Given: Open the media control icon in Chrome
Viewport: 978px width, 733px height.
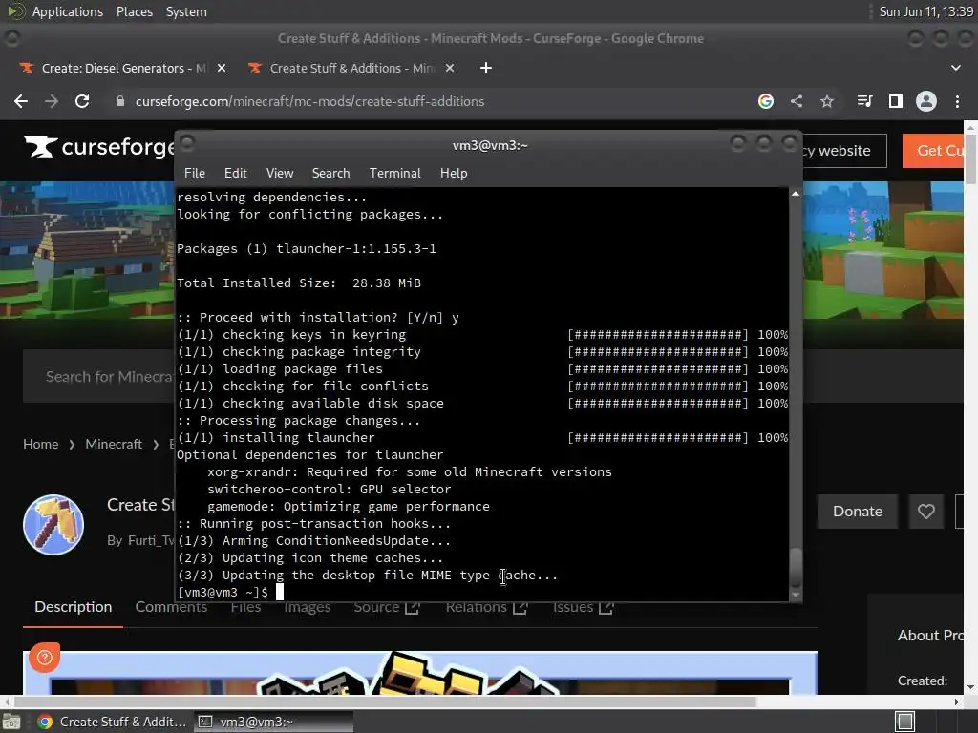Looking at the screenshot, I should click(864, 101).
